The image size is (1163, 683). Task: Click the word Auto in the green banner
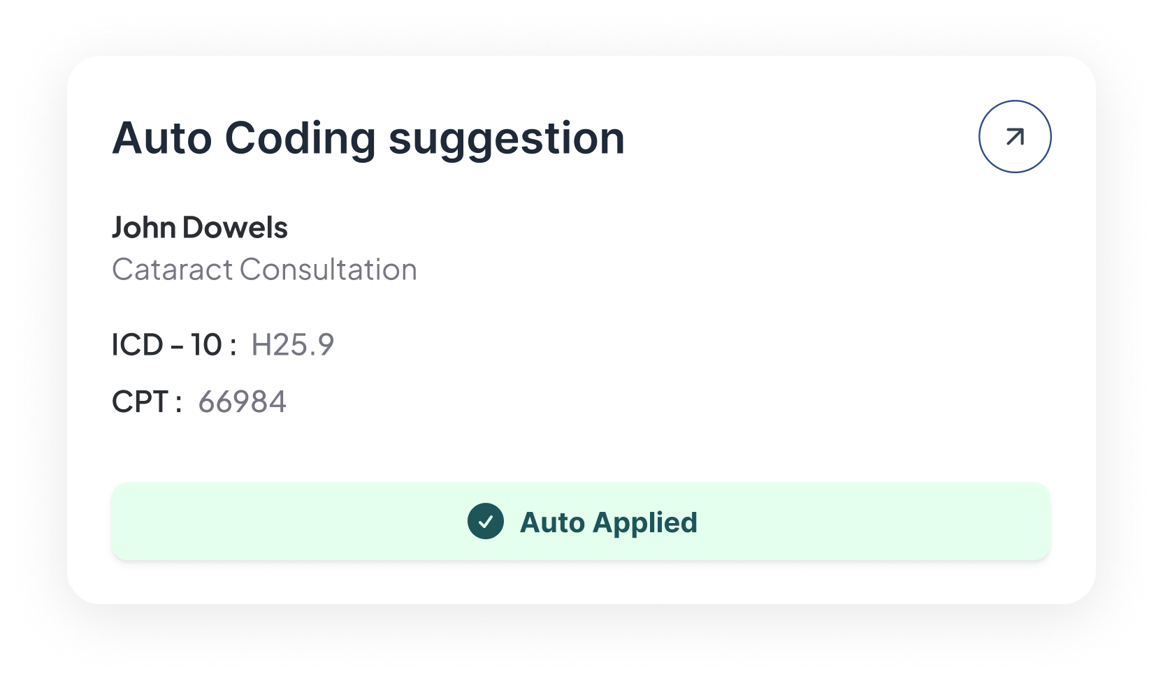pos(552,522)
